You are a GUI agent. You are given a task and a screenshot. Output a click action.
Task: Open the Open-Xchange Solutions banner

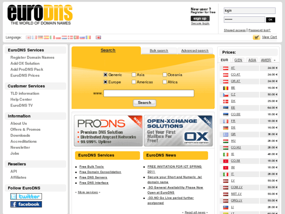[178, 131]
